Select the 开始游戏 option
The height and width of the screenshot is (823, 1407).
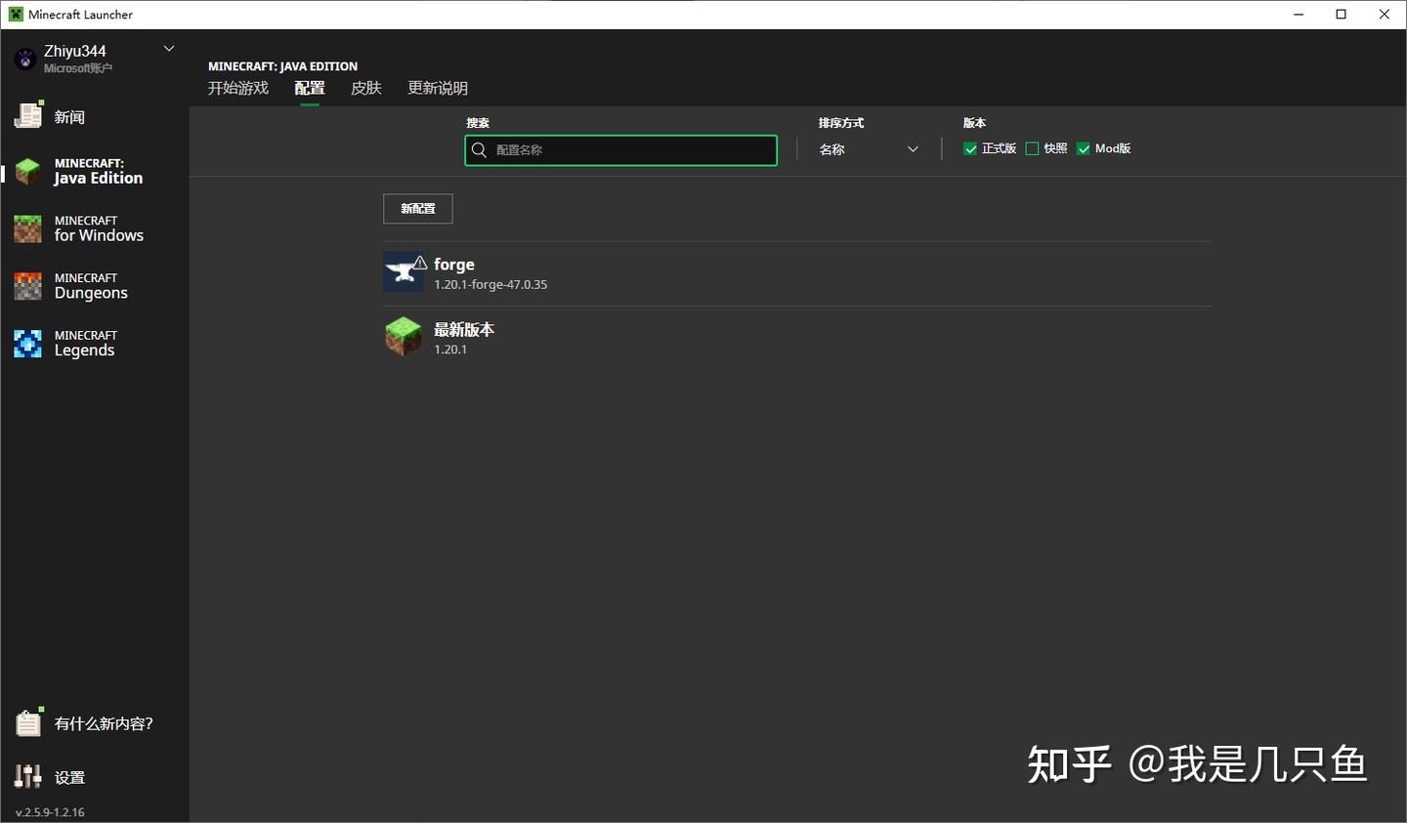pyautogui.click(x=237, y=88)
